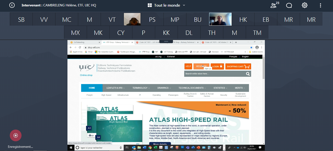This screenshot has width=333, height=151.
Task: Expand the STATISTICS menu
Action: click(220, 88)
